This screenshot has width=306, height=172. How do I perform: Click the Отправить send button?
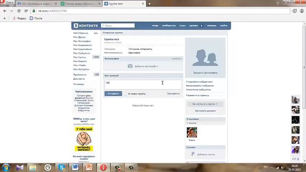pyautogui.click(x=113, y=94)
